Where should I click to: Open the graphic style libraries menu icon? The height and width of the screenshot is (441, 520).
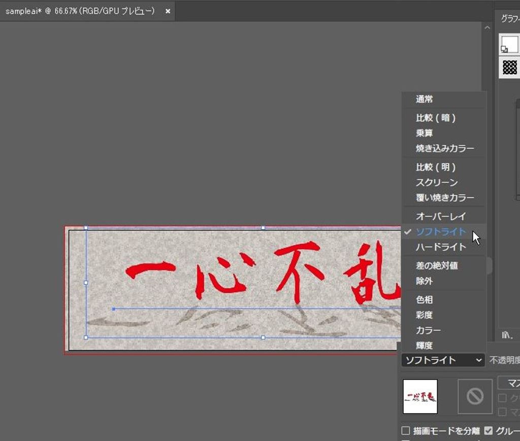coord(506,334)
